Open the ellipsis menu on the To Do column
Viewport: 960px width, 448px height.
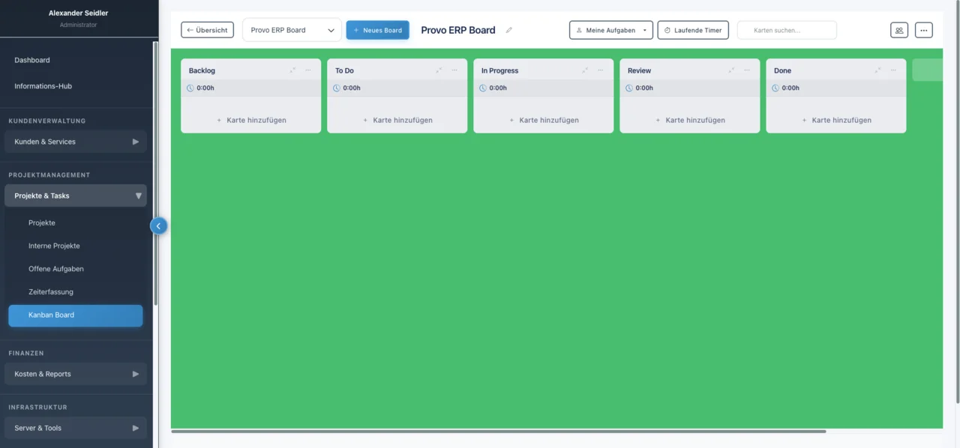click(454, 70)
